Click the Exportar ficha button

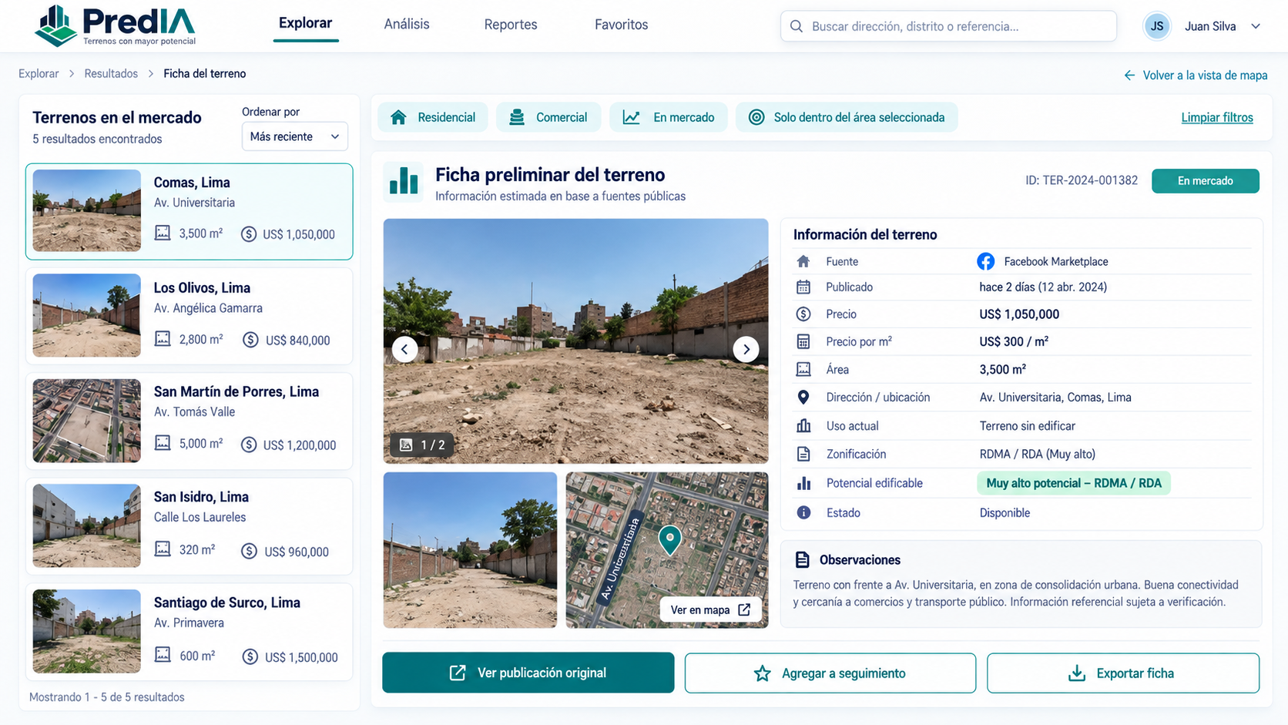point(1123,673)
